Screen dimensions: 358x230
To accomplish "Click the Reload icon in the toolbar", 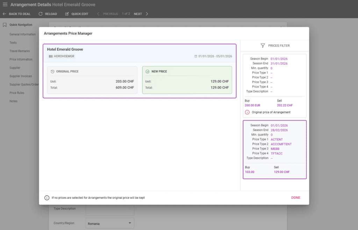I will point(40,14).
